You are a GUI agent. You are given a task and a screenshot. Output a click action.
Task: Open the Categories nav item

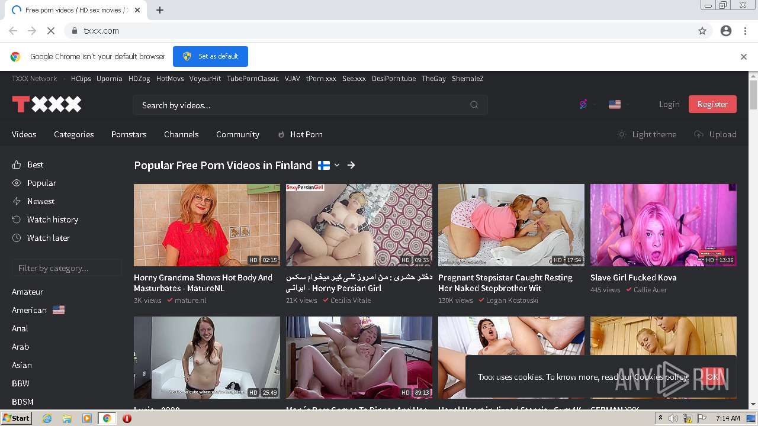coord(74,134)
